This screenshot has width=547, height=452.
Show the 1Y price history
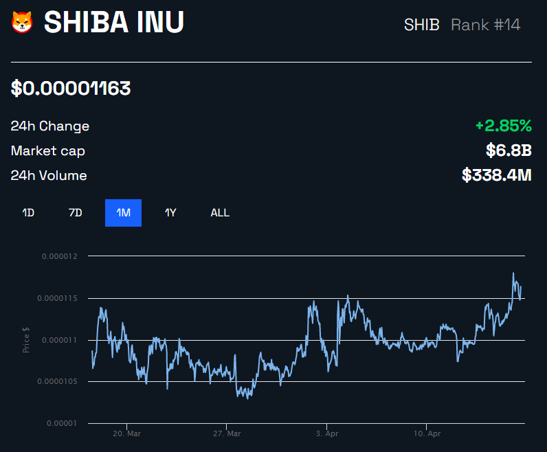(170, 213)
